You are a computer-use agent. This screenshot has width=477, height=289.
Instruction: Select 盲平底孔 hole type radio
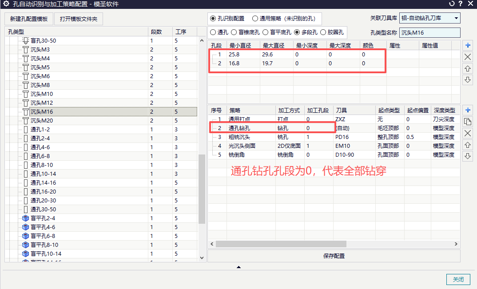(265, 32)
